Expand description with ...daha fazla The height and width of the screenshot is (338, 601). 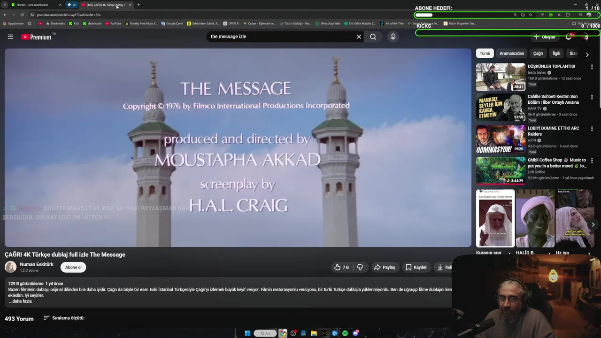(x=20, y=301)
